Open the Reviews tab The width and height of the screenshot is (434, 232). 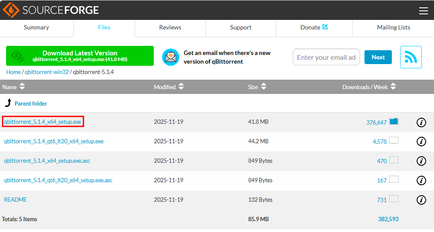pyautogui.click(x=170, y=28)
